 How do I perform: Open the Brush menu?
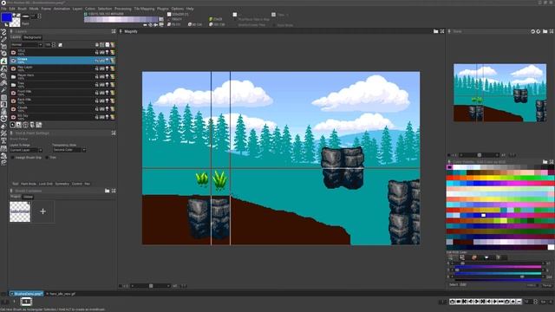tap(22, 9)
